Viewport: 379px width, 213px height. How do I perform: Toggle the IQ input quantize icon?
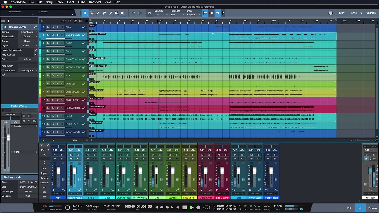point(149,13)
